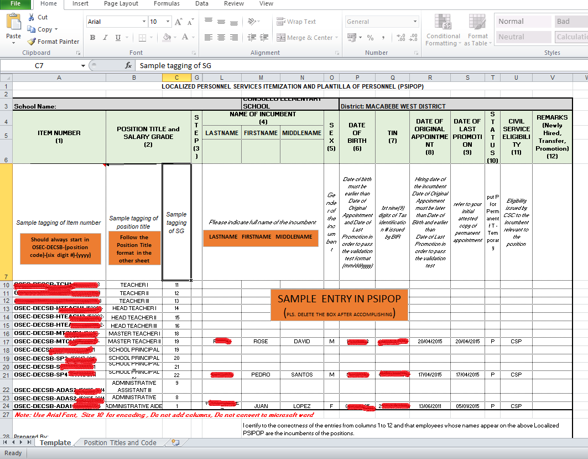This screenshot has width=588, height=459.
Task: Switch to the Data tab
Action: click(202, 4)
